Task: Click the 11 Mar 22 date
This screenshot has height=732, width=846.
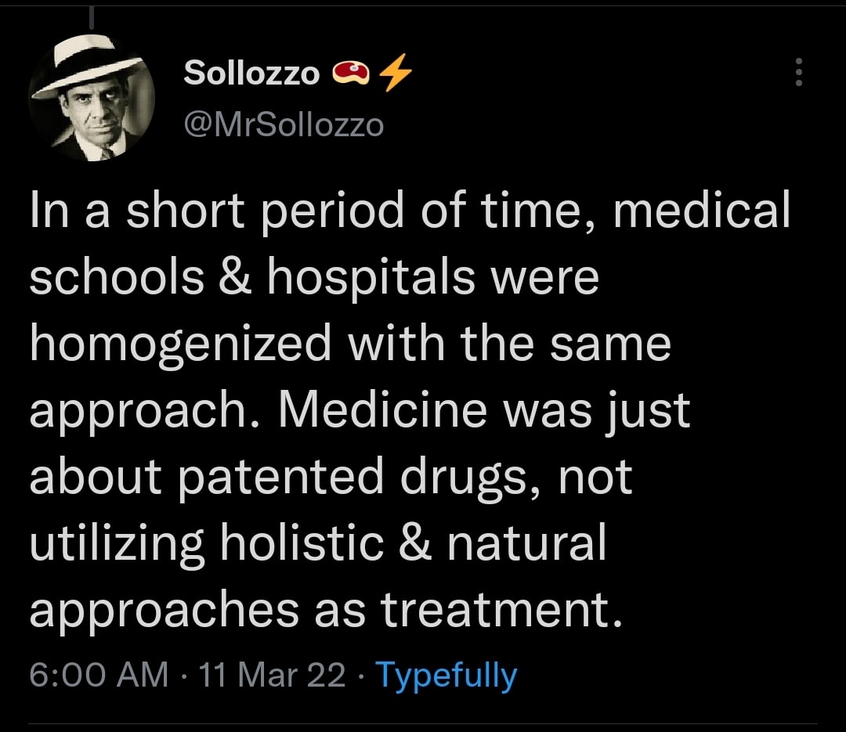Action: pyautogui.click(x=272, y=675)
